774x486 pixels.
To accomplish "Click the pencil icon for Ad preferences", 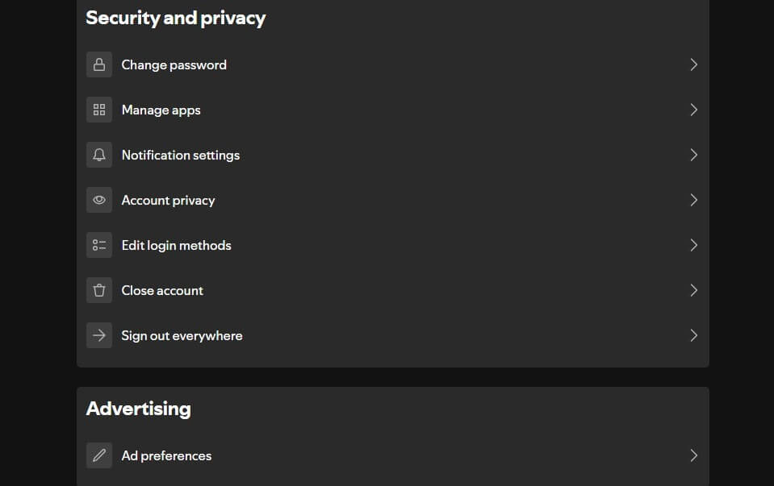I will point(99,455).
